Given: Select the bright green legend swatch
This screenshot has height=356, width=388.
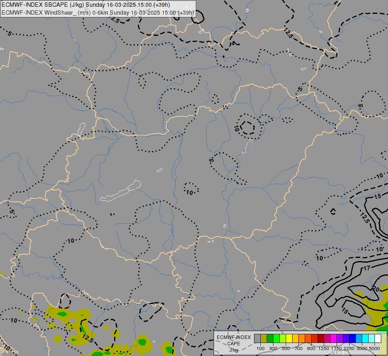Looking at the screenshot, I should pos(276,338).
